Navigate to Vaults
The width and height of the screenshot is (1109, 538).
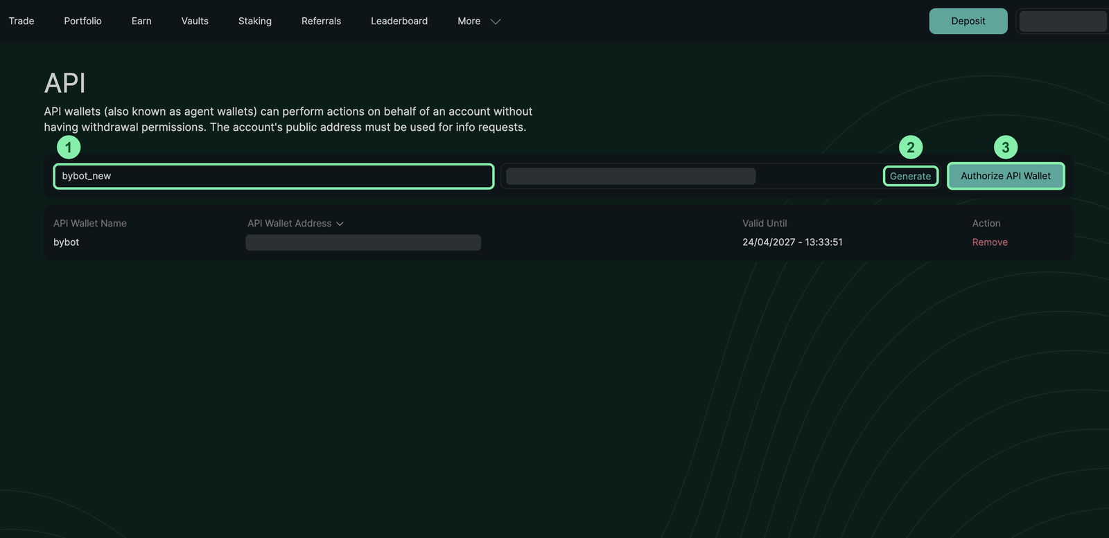coord(195,21)
